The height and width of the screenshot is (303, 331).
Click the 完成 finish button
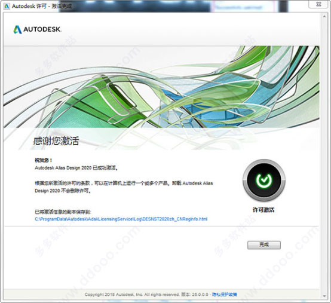coord(264,245)
